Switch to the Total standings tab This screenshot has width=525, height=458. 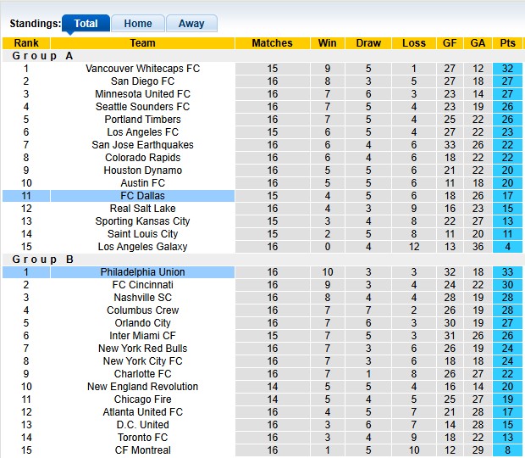click(86, 24)
